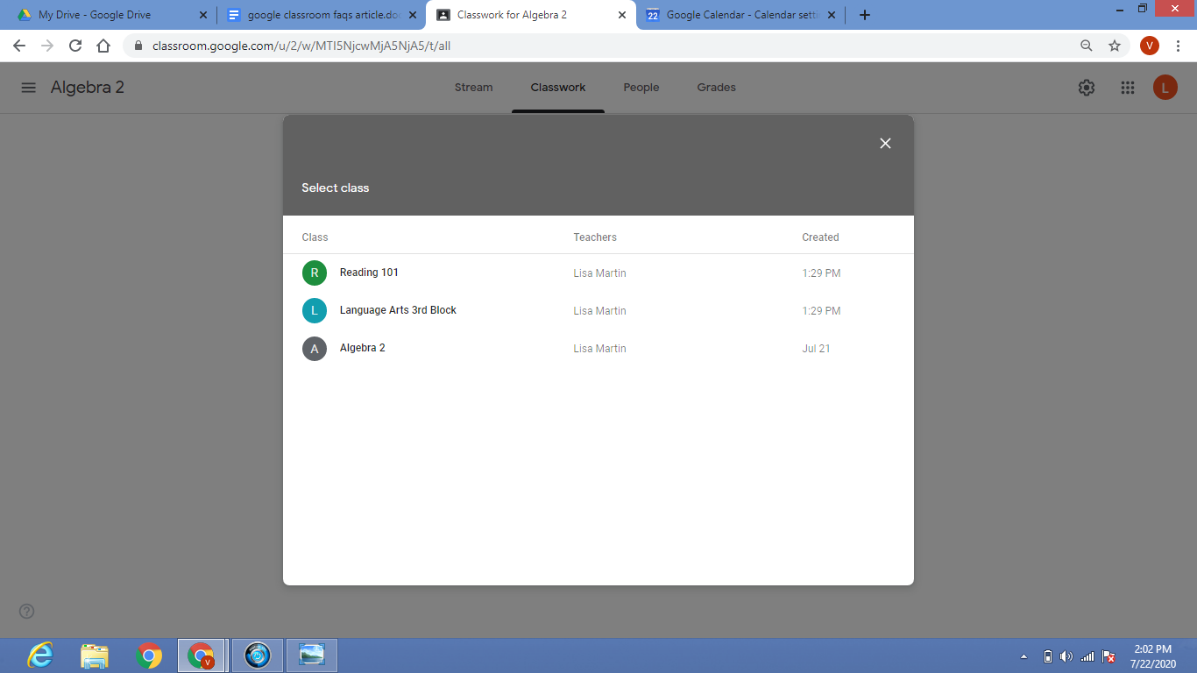The image size is (1197, 673).
Task: Click the teal L class avatar
Action: (315, 310)
